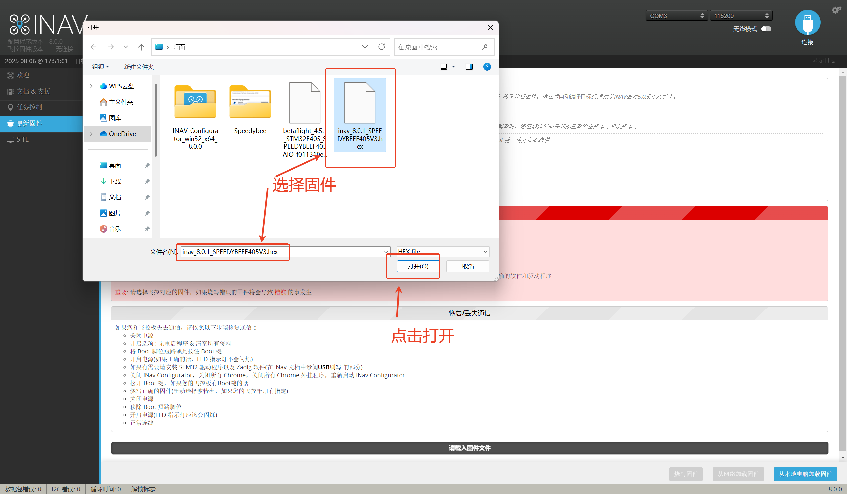Open the 组织 menu
This screenshot has width=847, height=494.
coord(100,67)
